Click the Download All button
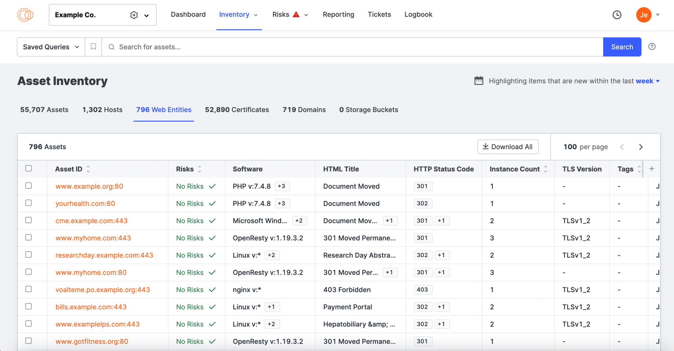This screenshot has height=351, width=674. click(x=508, y=147)
